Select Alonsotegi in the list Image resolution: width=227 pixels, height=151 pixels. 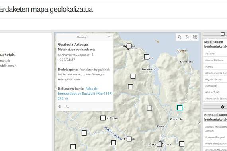coord(215,86)
